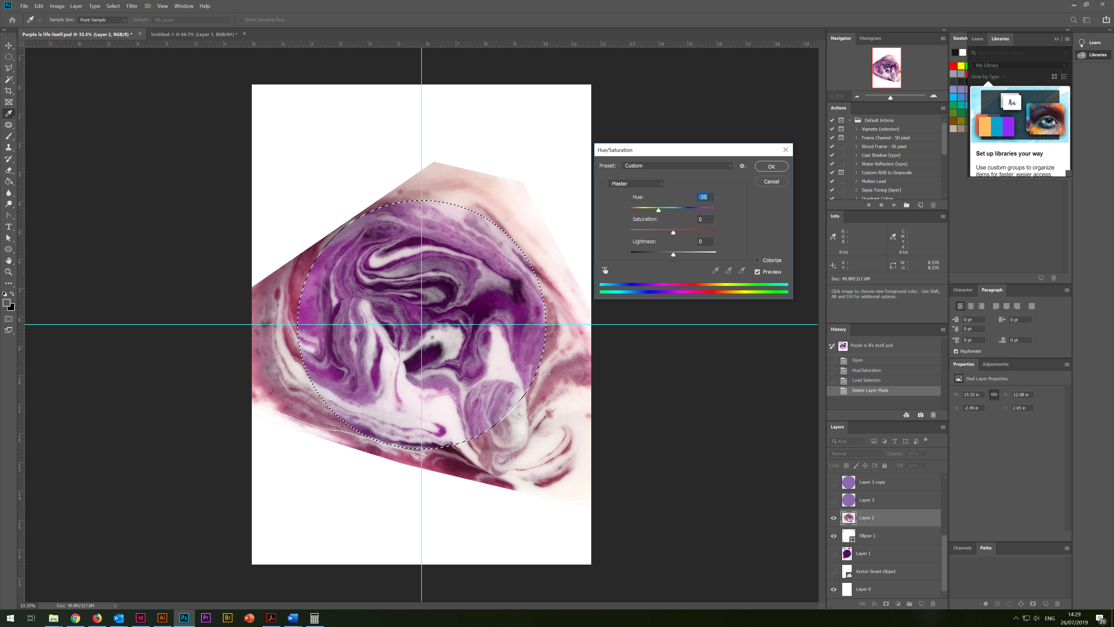Open the Filter menu
1114x627 pixels.
pyautogui.click(x=132, y=6)
